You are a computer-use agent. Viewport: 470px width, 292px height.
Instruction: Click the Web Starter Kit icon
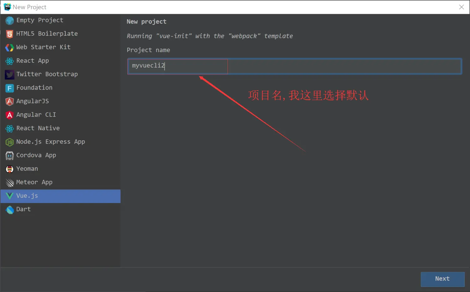point(10,48)
